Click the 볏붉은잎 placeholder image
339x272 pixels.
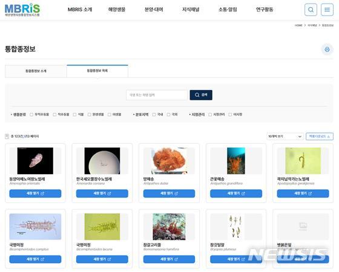click(x=303, y=227)
